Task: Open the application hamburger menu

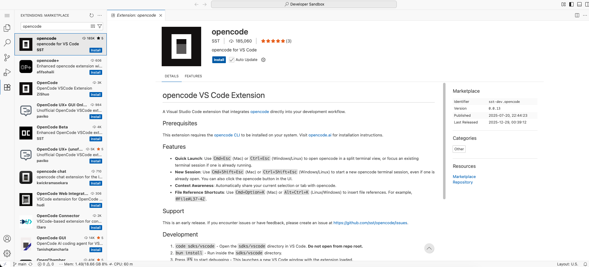Action: coord(7,15)
